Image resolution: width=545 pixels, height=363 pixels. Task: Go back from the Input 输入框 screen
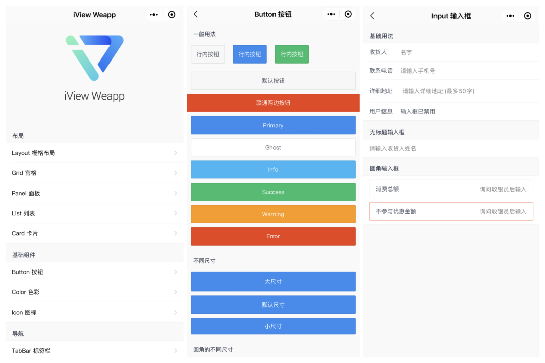372,16
